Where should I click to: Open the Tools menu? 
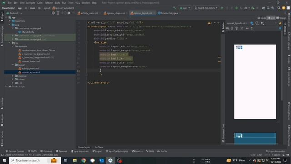71,3
